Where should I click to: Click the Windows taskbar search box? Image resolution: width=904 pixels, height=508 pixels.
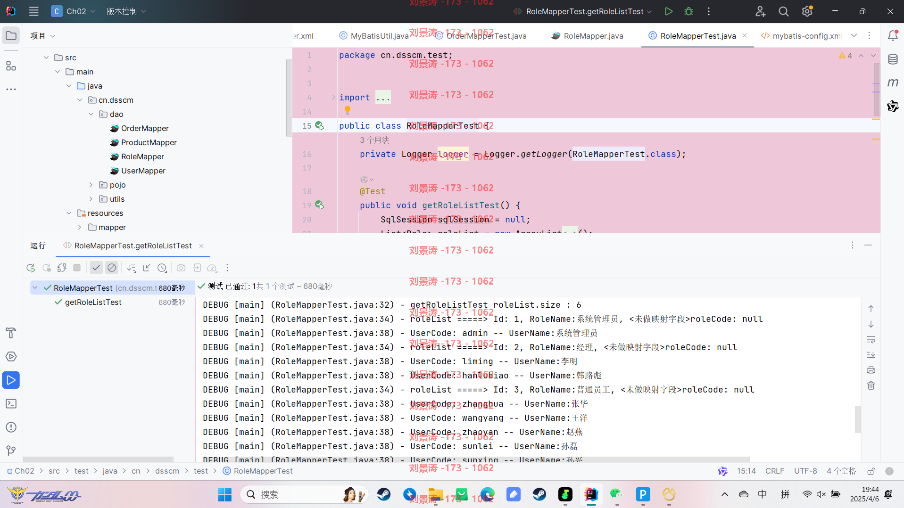click(304, 494)
